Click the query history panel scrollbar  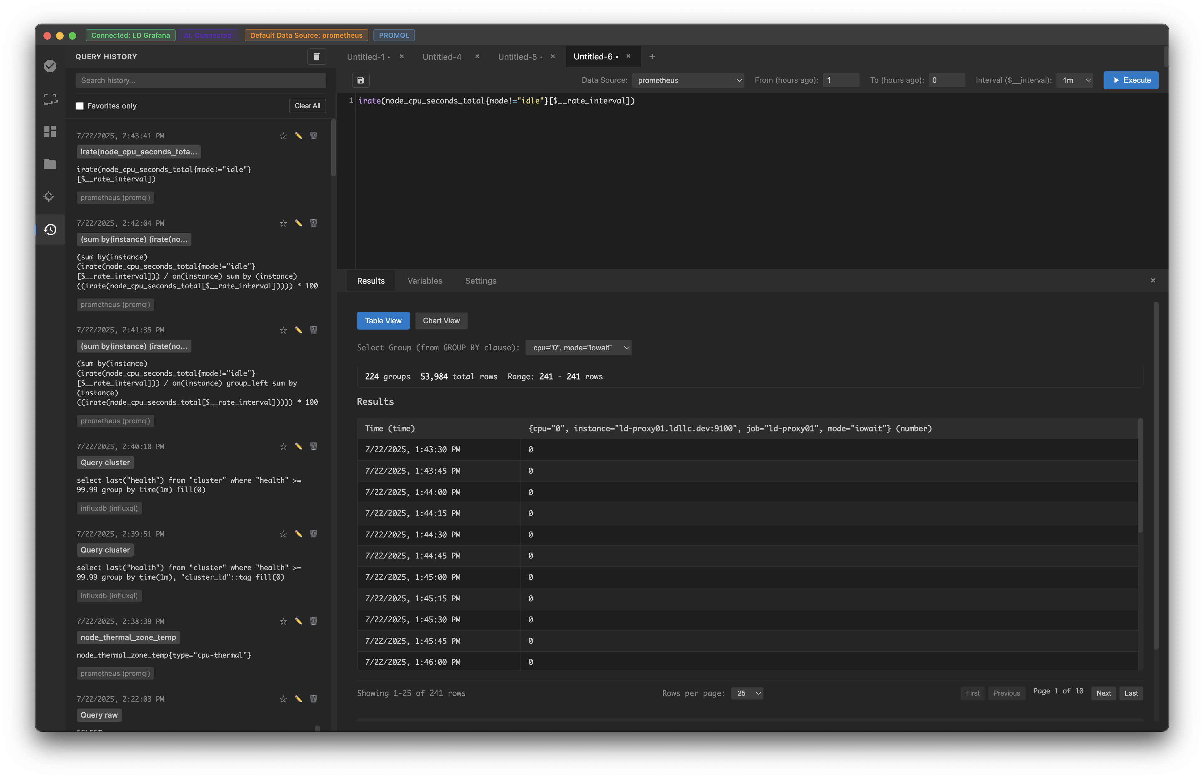click(x=333, y=147)
